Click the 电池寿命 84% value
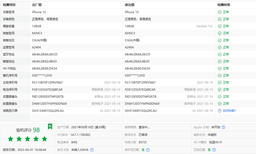The width and height of the screenshot is (256, 154). point(74,142)
